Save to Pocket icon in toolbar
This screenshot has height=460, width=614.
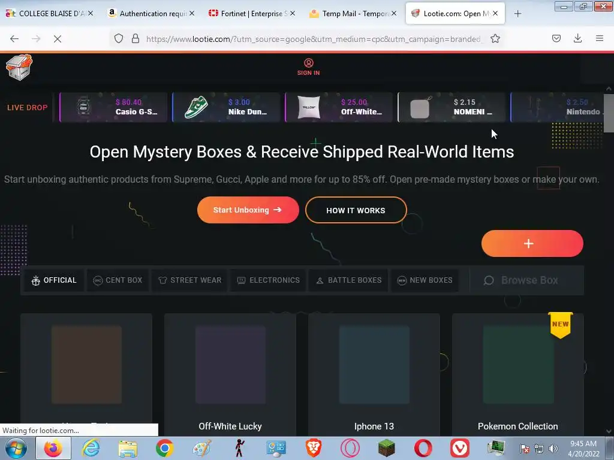(556, 39)
